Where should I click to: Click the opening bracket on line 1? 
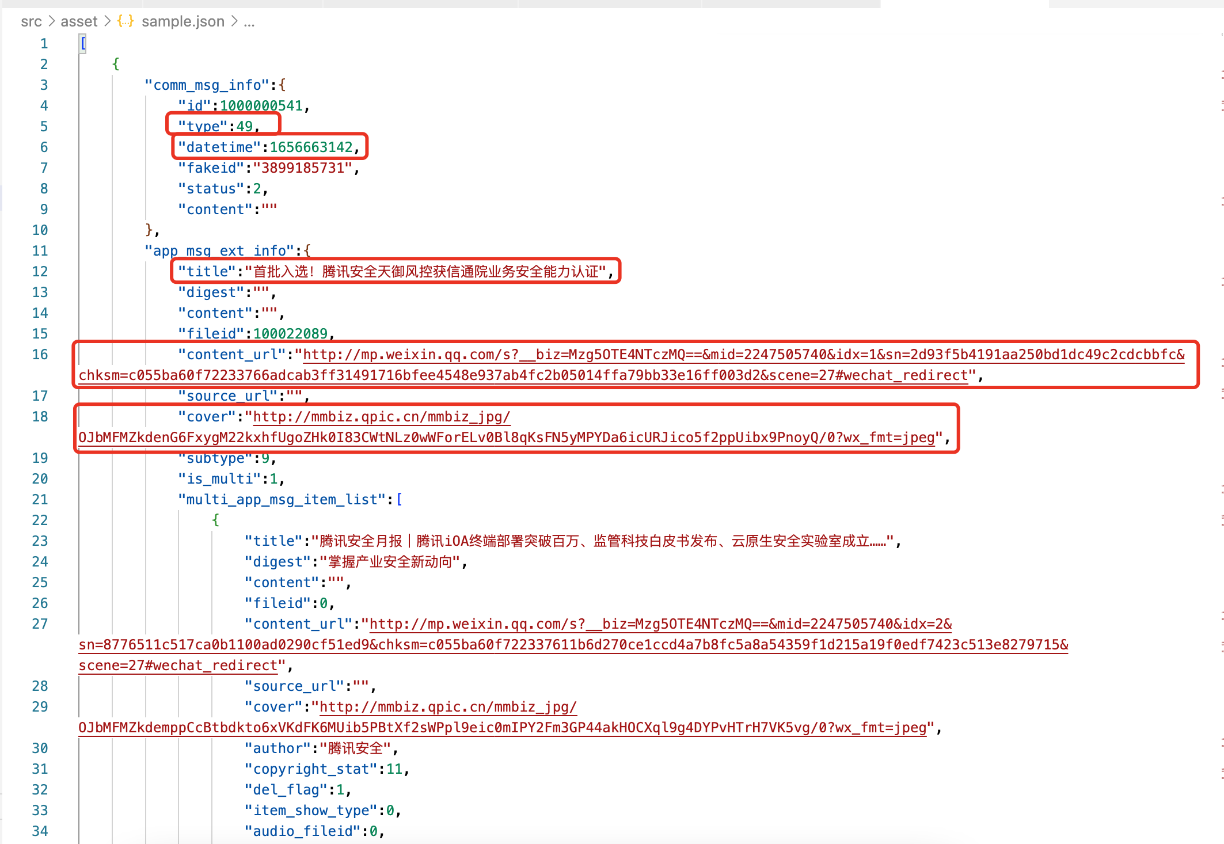(82, 43)
